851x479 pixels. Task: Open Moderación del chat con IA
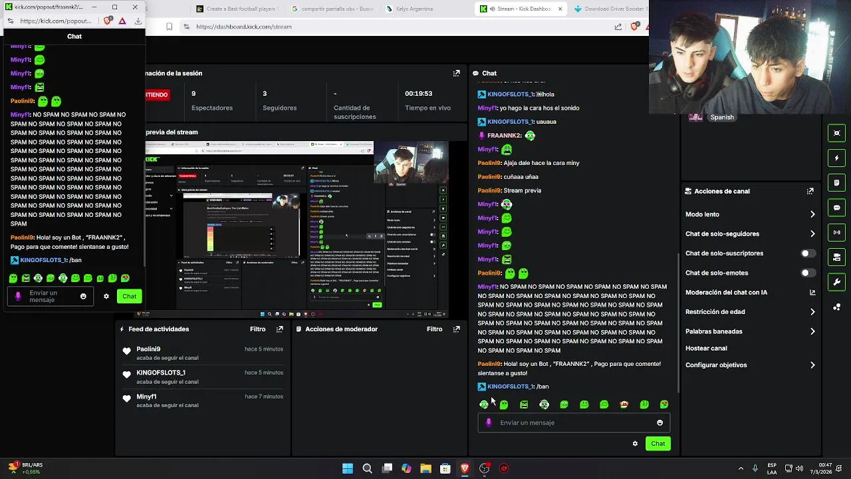[726, 292]
